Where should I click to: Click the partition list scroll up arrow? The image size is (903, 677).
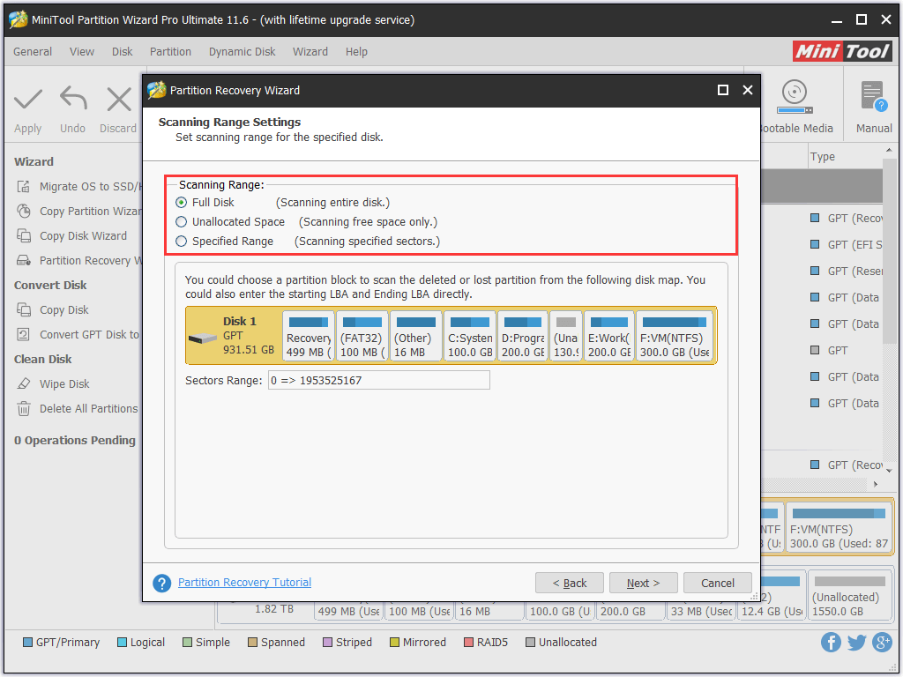889,150
